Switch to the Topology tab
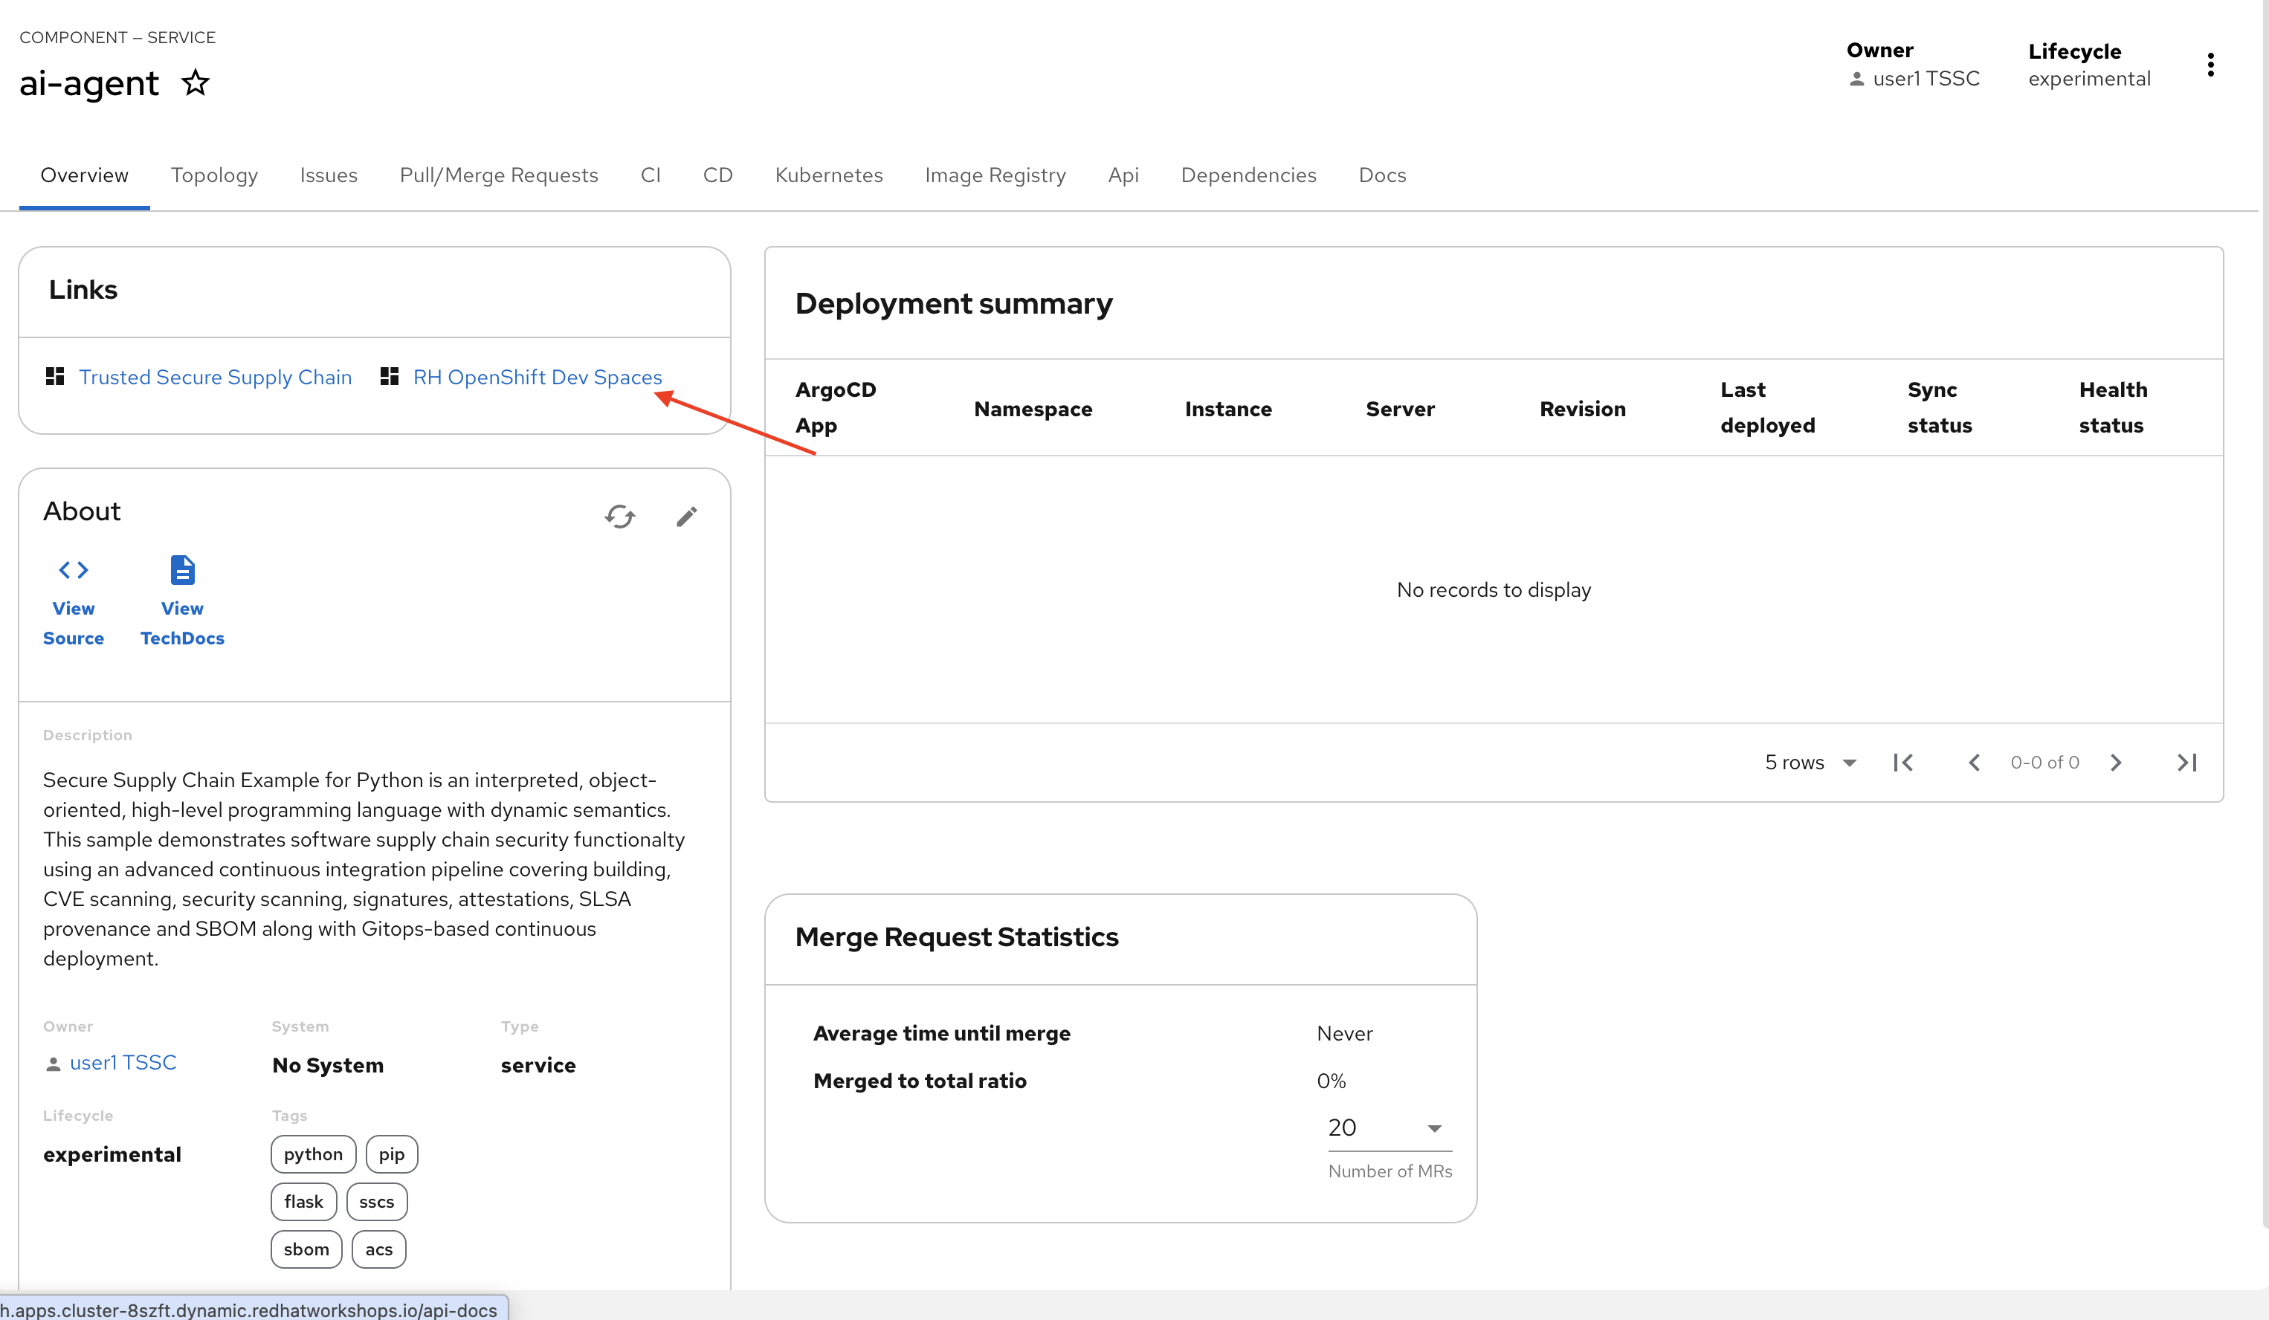2269x1320 pixels. [x=214, y=175]
